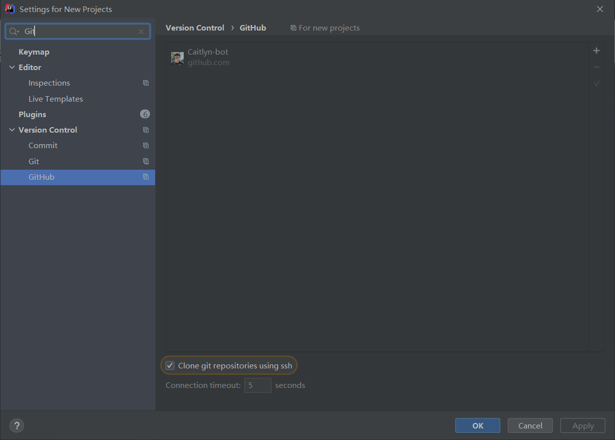Click GitHub in the breadcrumb header
This screenshot has height=440, width=615.
tap(253, 28)
